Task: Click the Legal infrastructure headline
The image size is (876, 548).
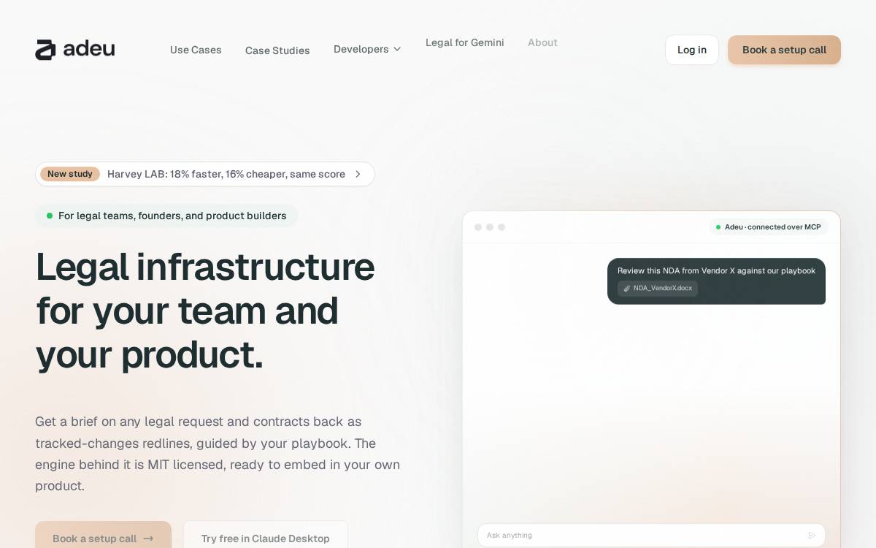Action: [205, 311]
